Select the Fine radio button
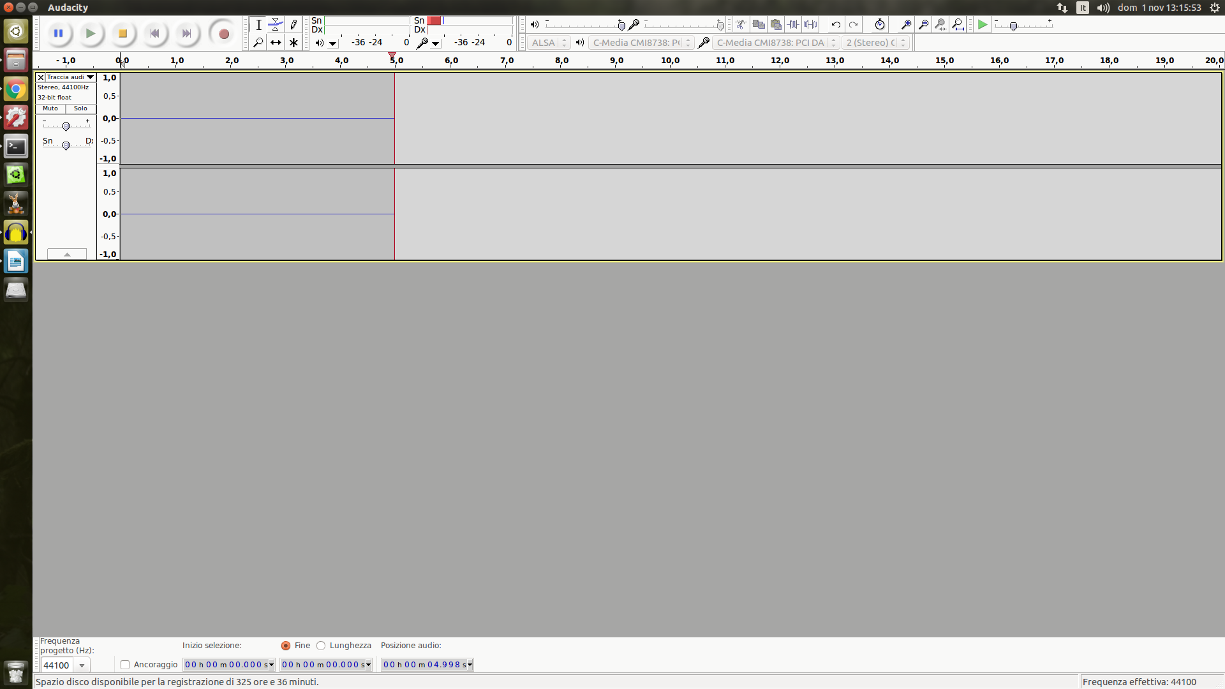1225x689 pixels. (286, 646)
